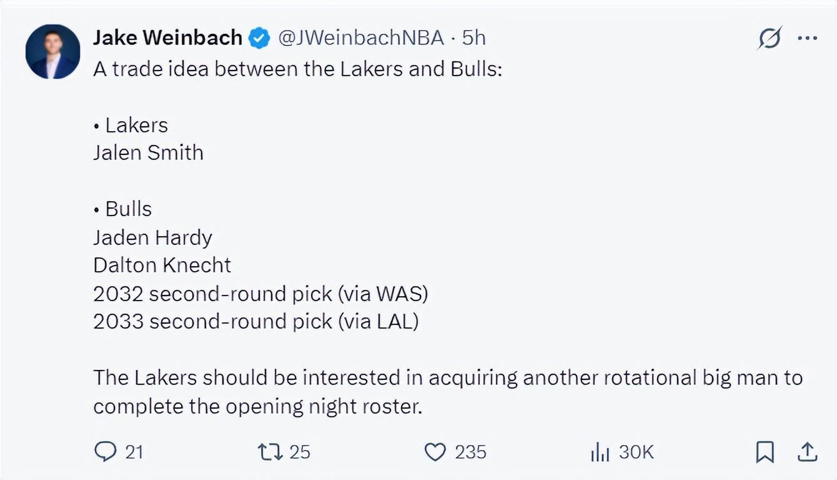Screen dimensions: 837x480
Task: Click the 5h timestamp
Action: [x=473, y=38]
